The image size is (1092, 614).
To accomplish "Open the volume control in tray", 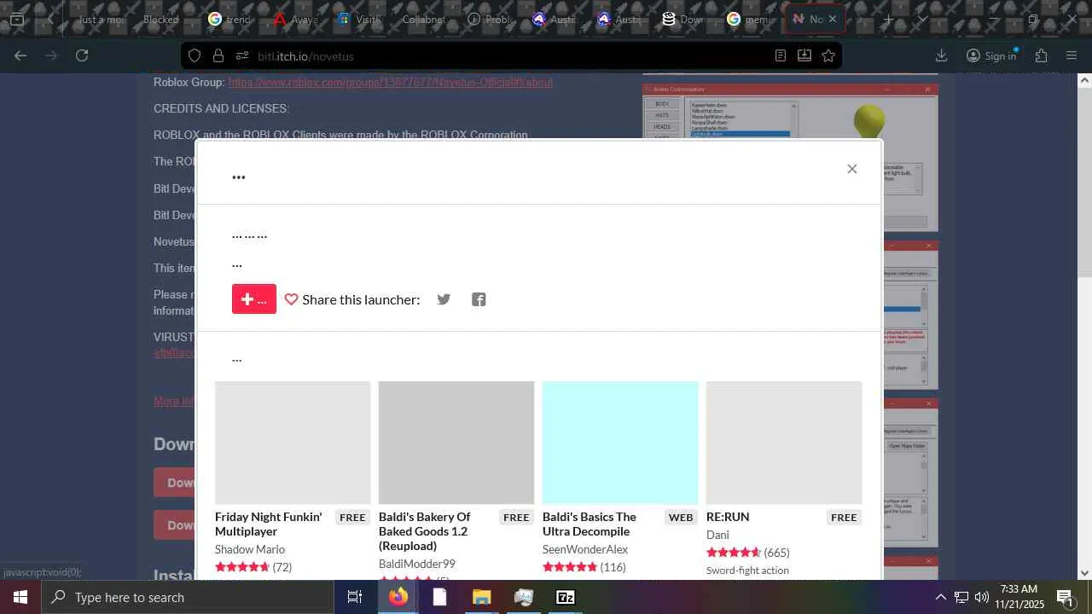I will pos(982,597).
